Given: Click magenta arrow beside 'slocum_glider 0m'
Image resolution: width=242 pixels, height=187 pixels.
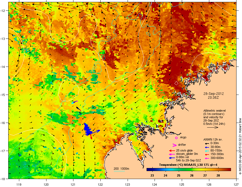Looking at the screenshot, I should pos(172,154).
